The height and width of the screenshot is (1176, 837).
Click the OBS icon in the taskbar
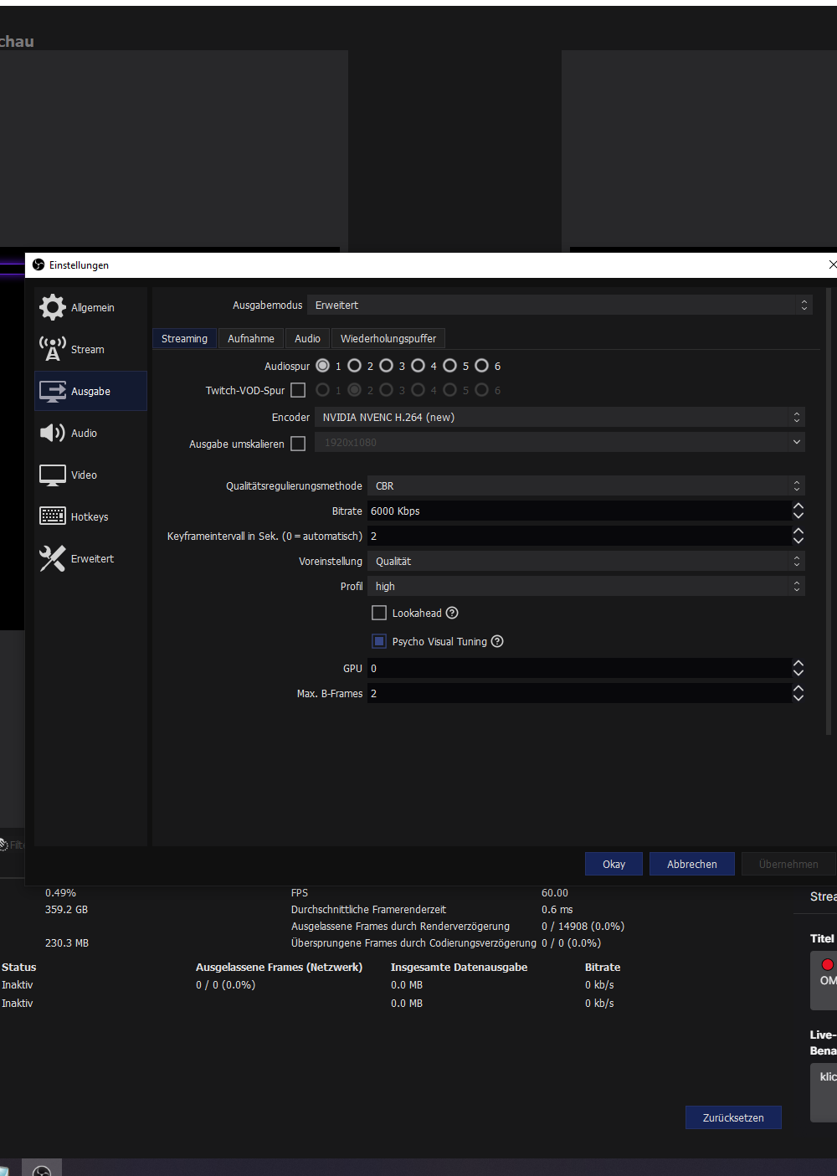coord(42,1169)
